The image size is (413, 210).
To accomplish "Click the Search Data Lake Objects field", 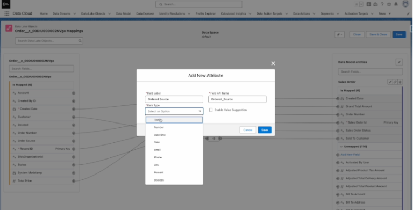I will 49,41.
